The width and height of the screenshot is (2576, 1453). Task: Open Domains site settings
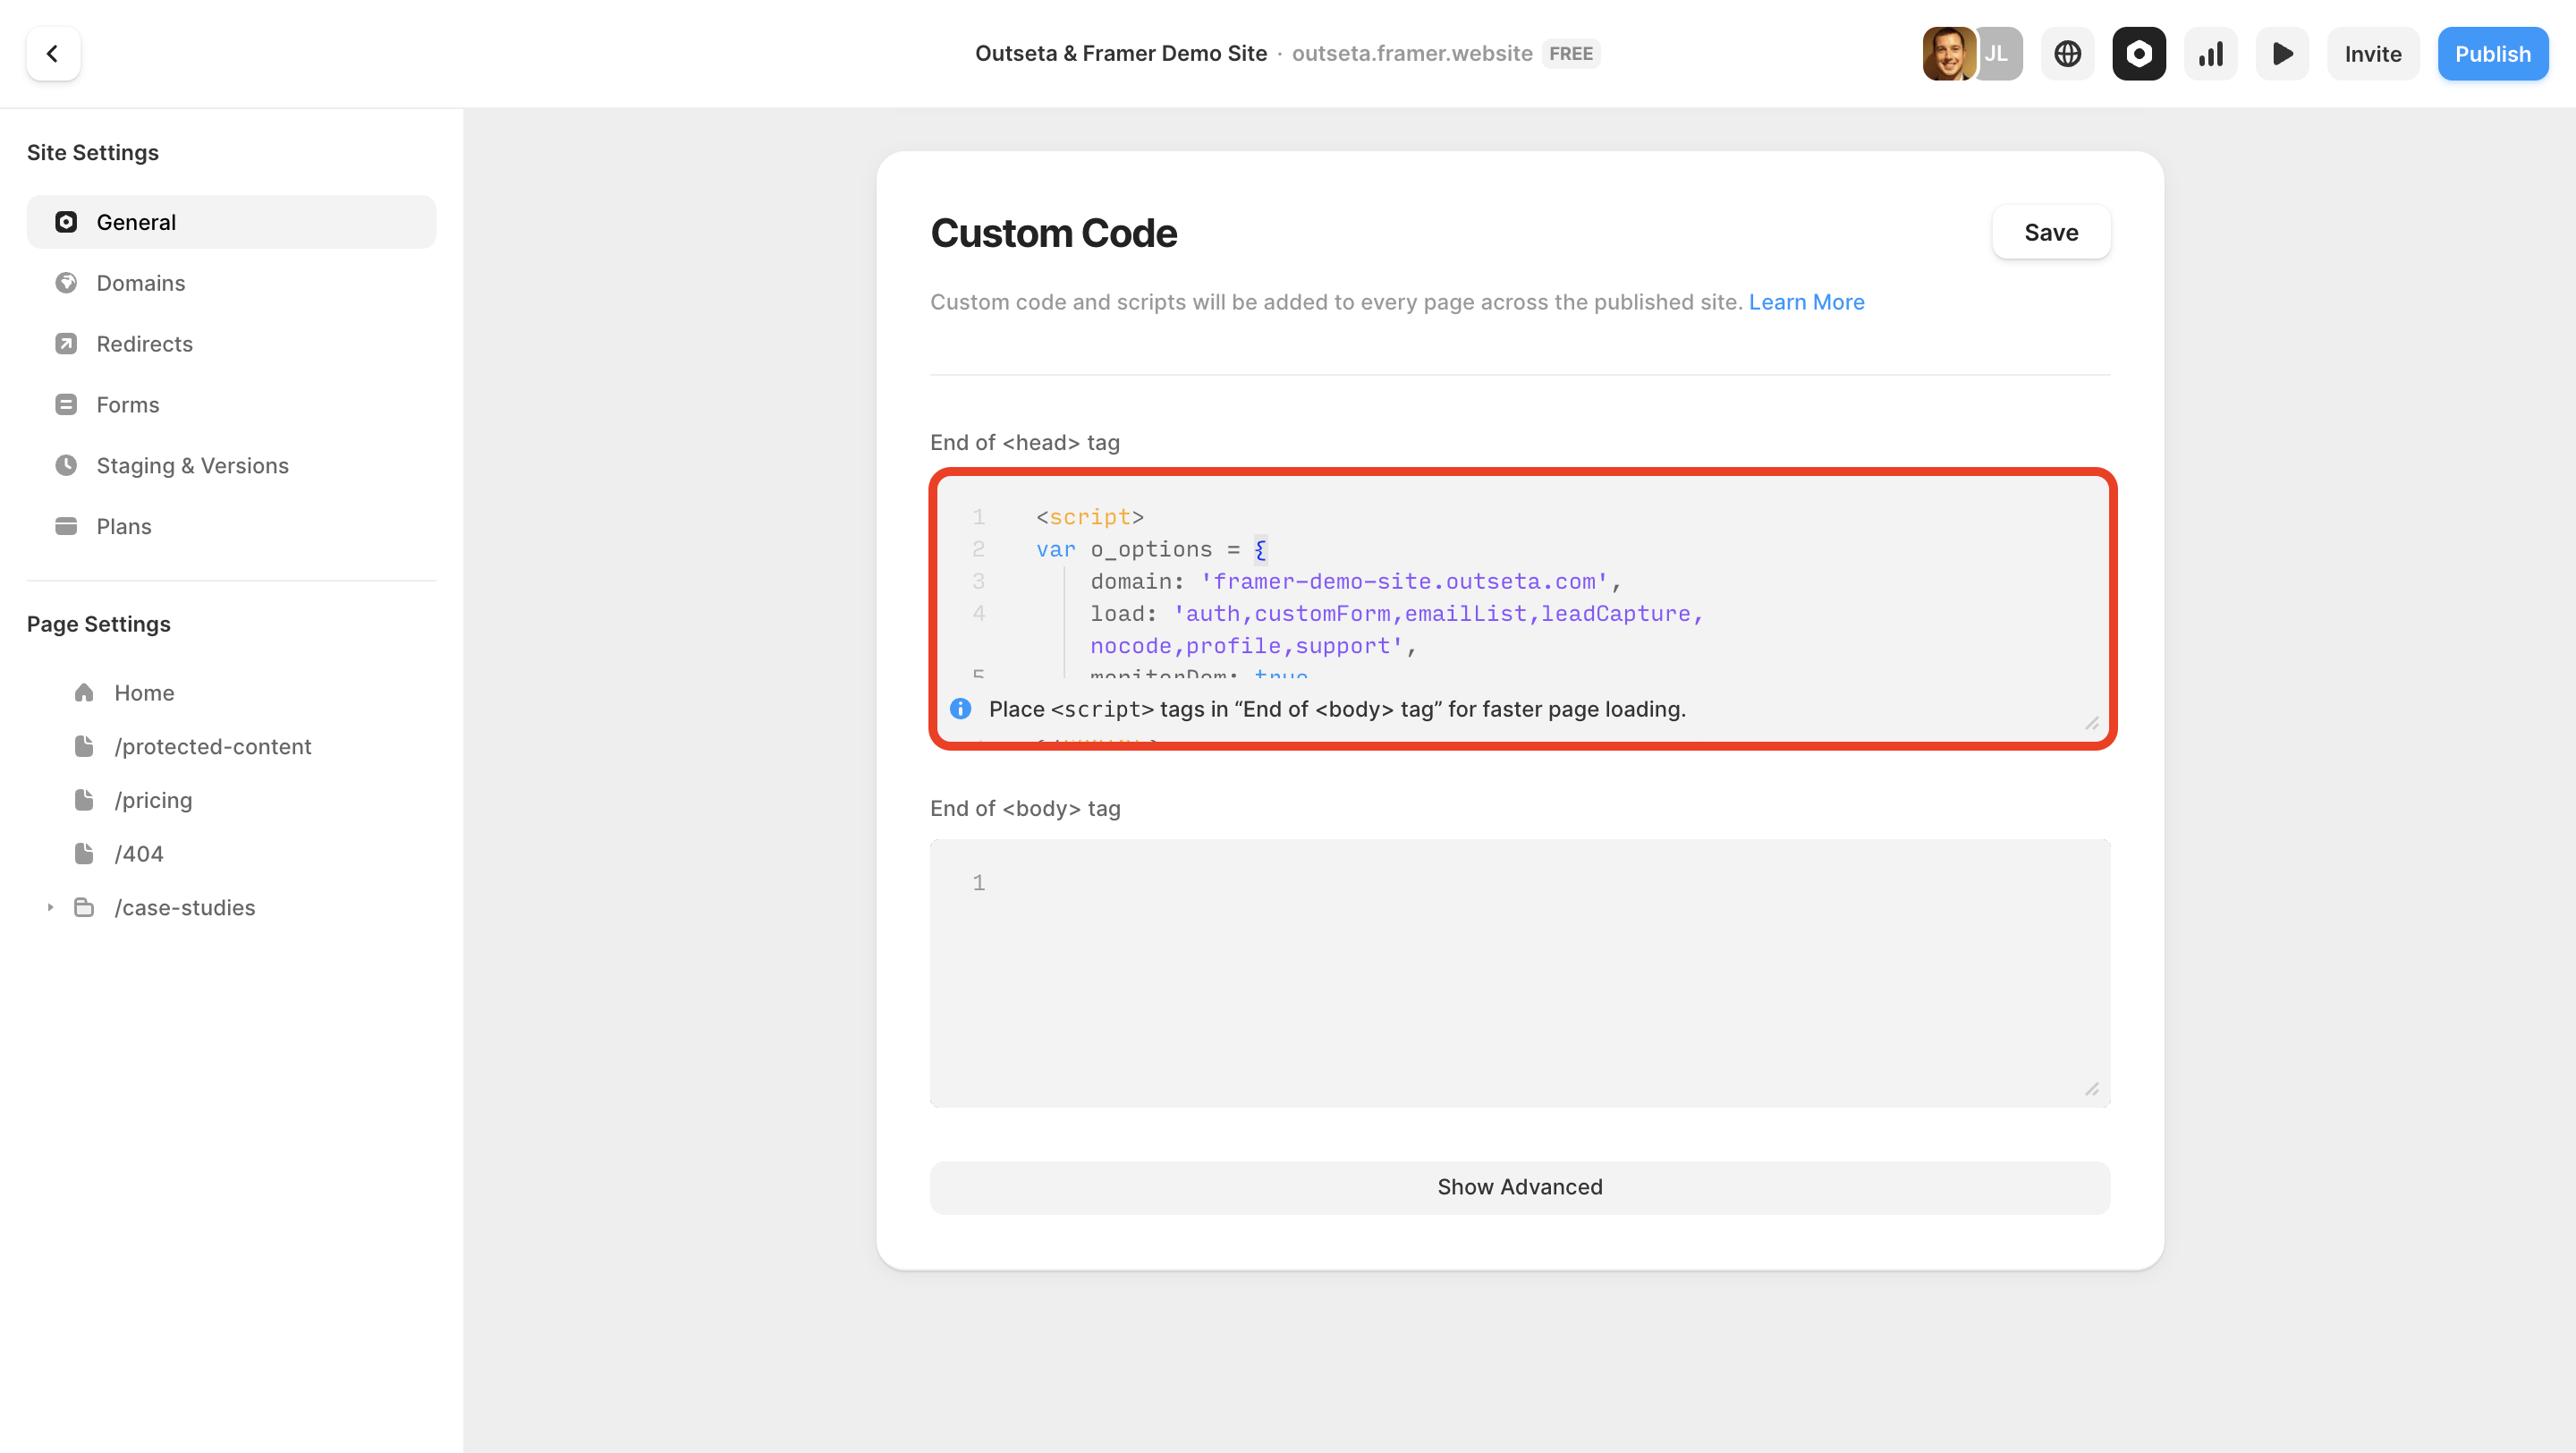140,283
